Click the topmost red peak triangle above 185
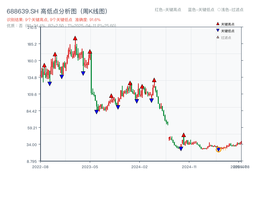The height and width of the screenshot is (201, 268). point(75,38)
